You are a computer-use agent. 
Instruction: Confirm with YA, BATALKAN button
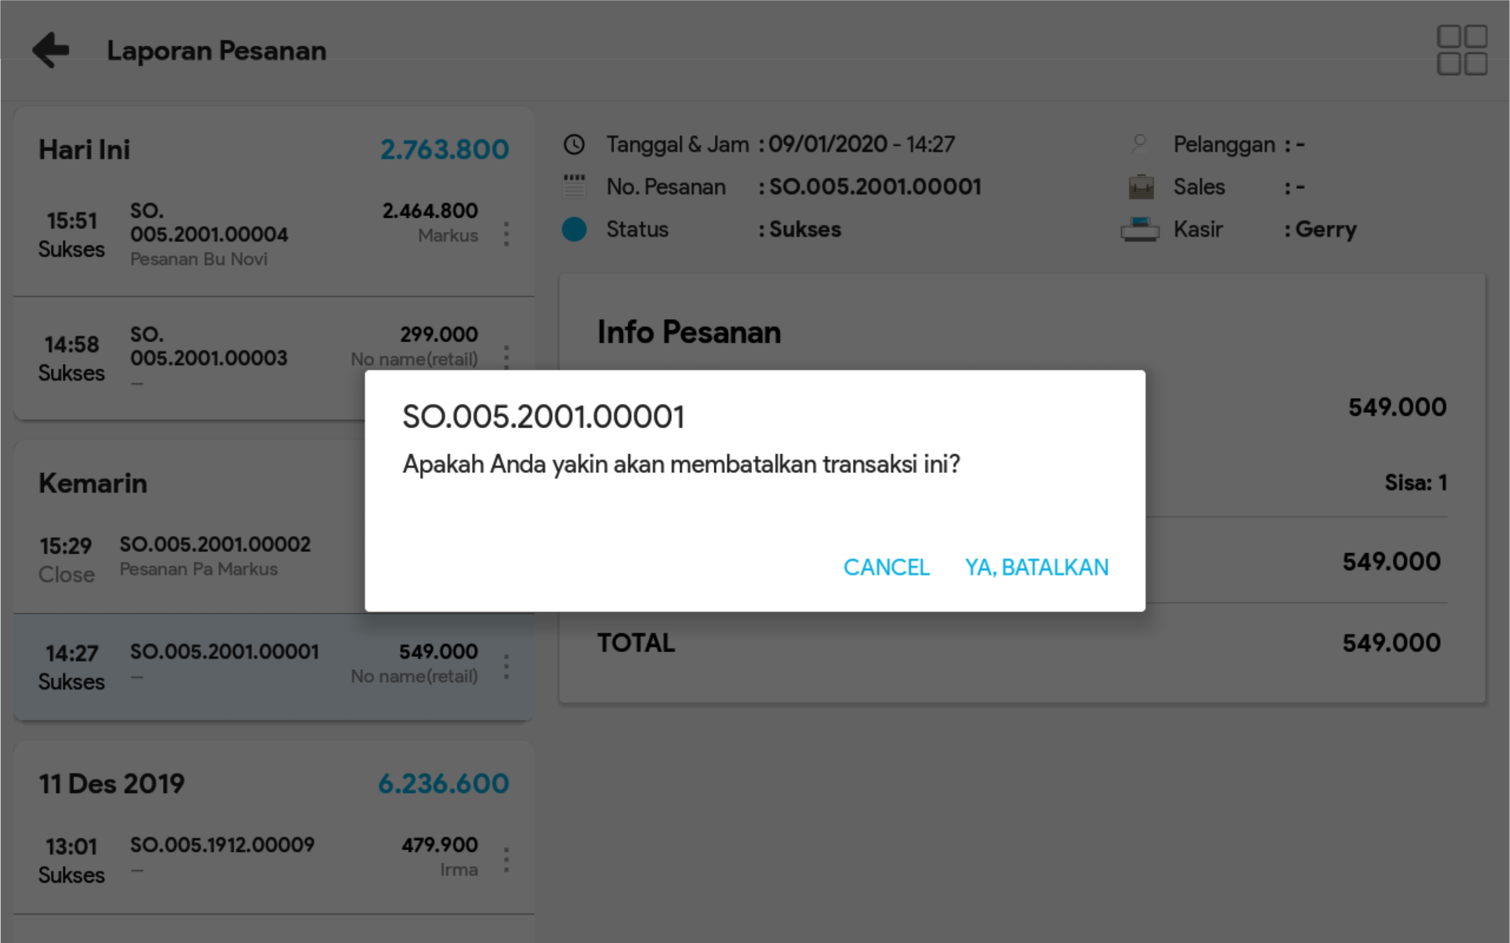(1036, 567)
